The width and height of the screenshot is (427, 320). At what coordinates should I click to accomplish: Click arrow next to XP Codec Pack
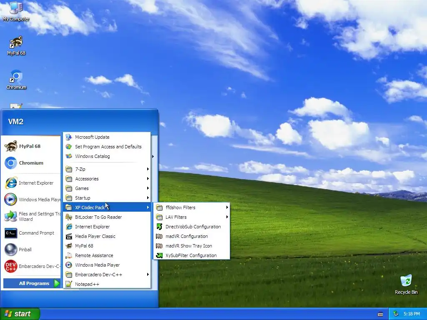coord(148,207)
